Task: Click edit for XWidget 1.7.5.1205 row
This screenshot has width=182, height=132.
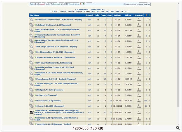Action: (x=90, y=90)
